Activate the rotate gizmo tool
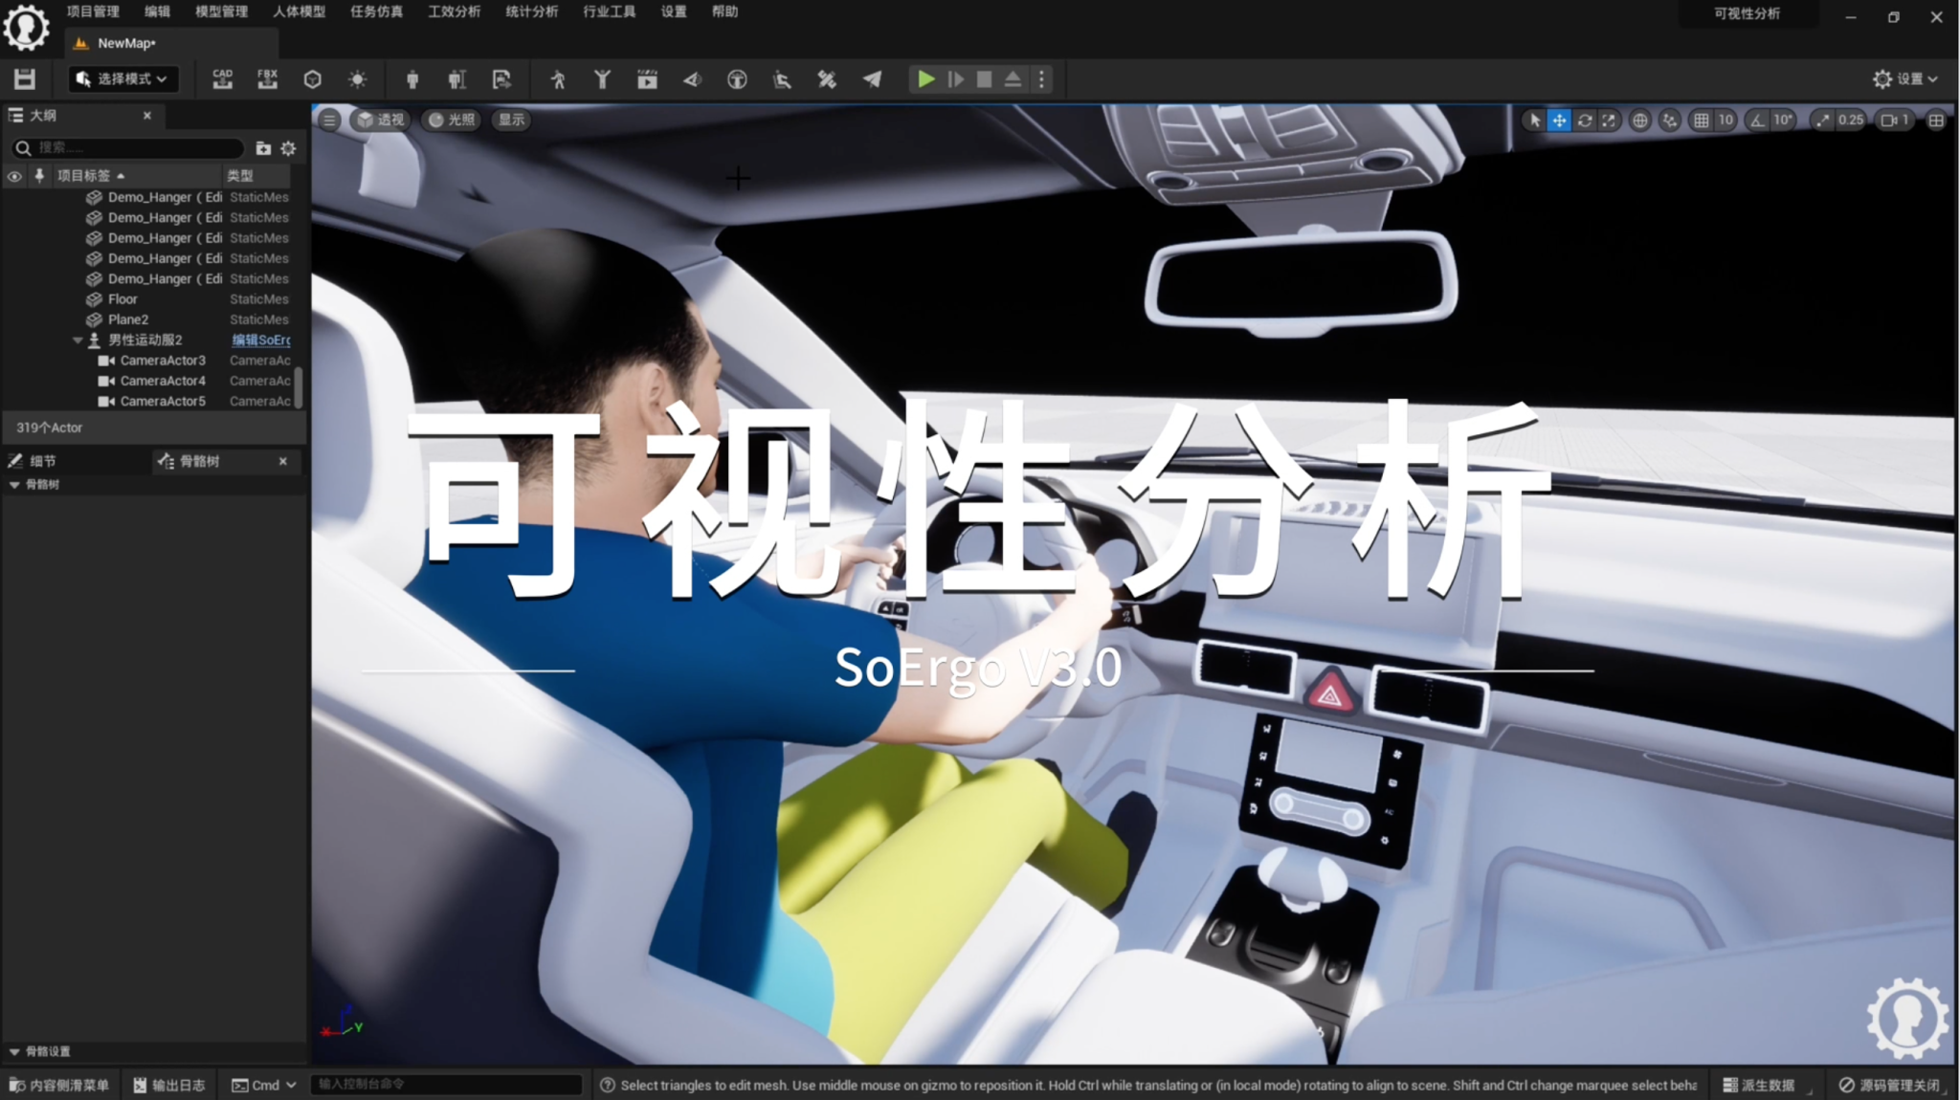The width and height of the screenshot is (1960, 1100). coord(1585,120)
